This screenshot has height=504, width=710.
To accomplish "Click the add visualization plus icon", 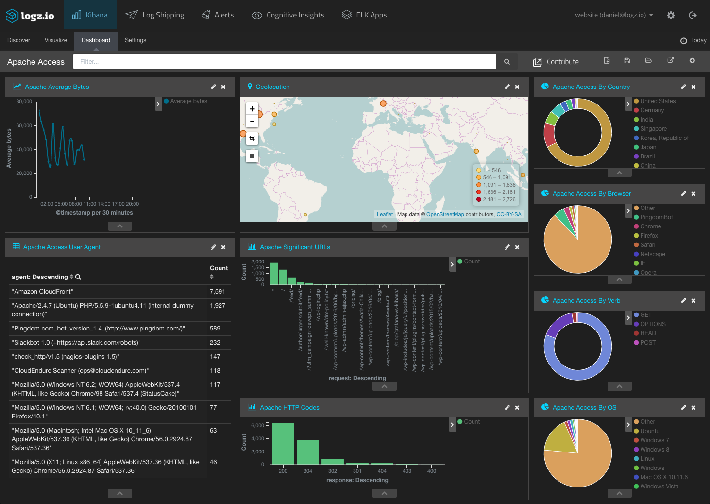I will click(x=692, y=61).
